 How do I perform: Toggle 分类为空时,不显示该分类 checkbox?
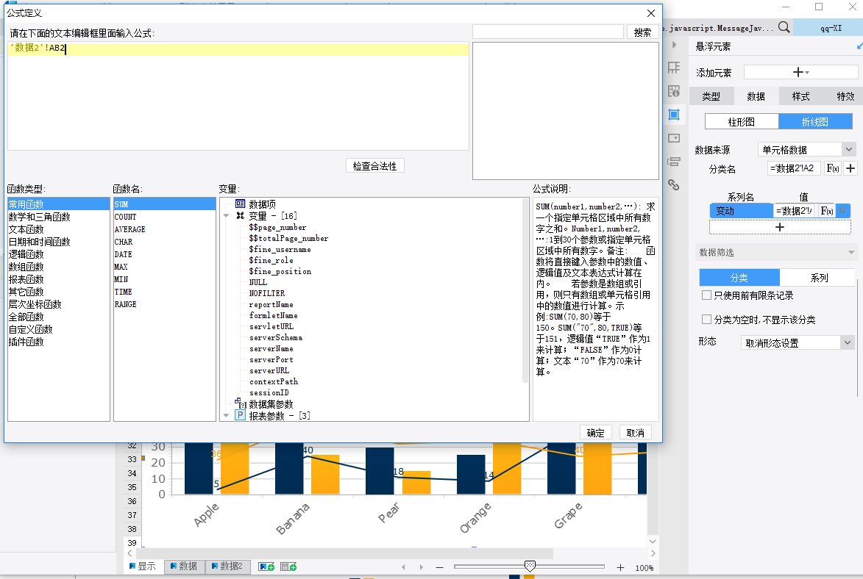(x=706, y=320)
